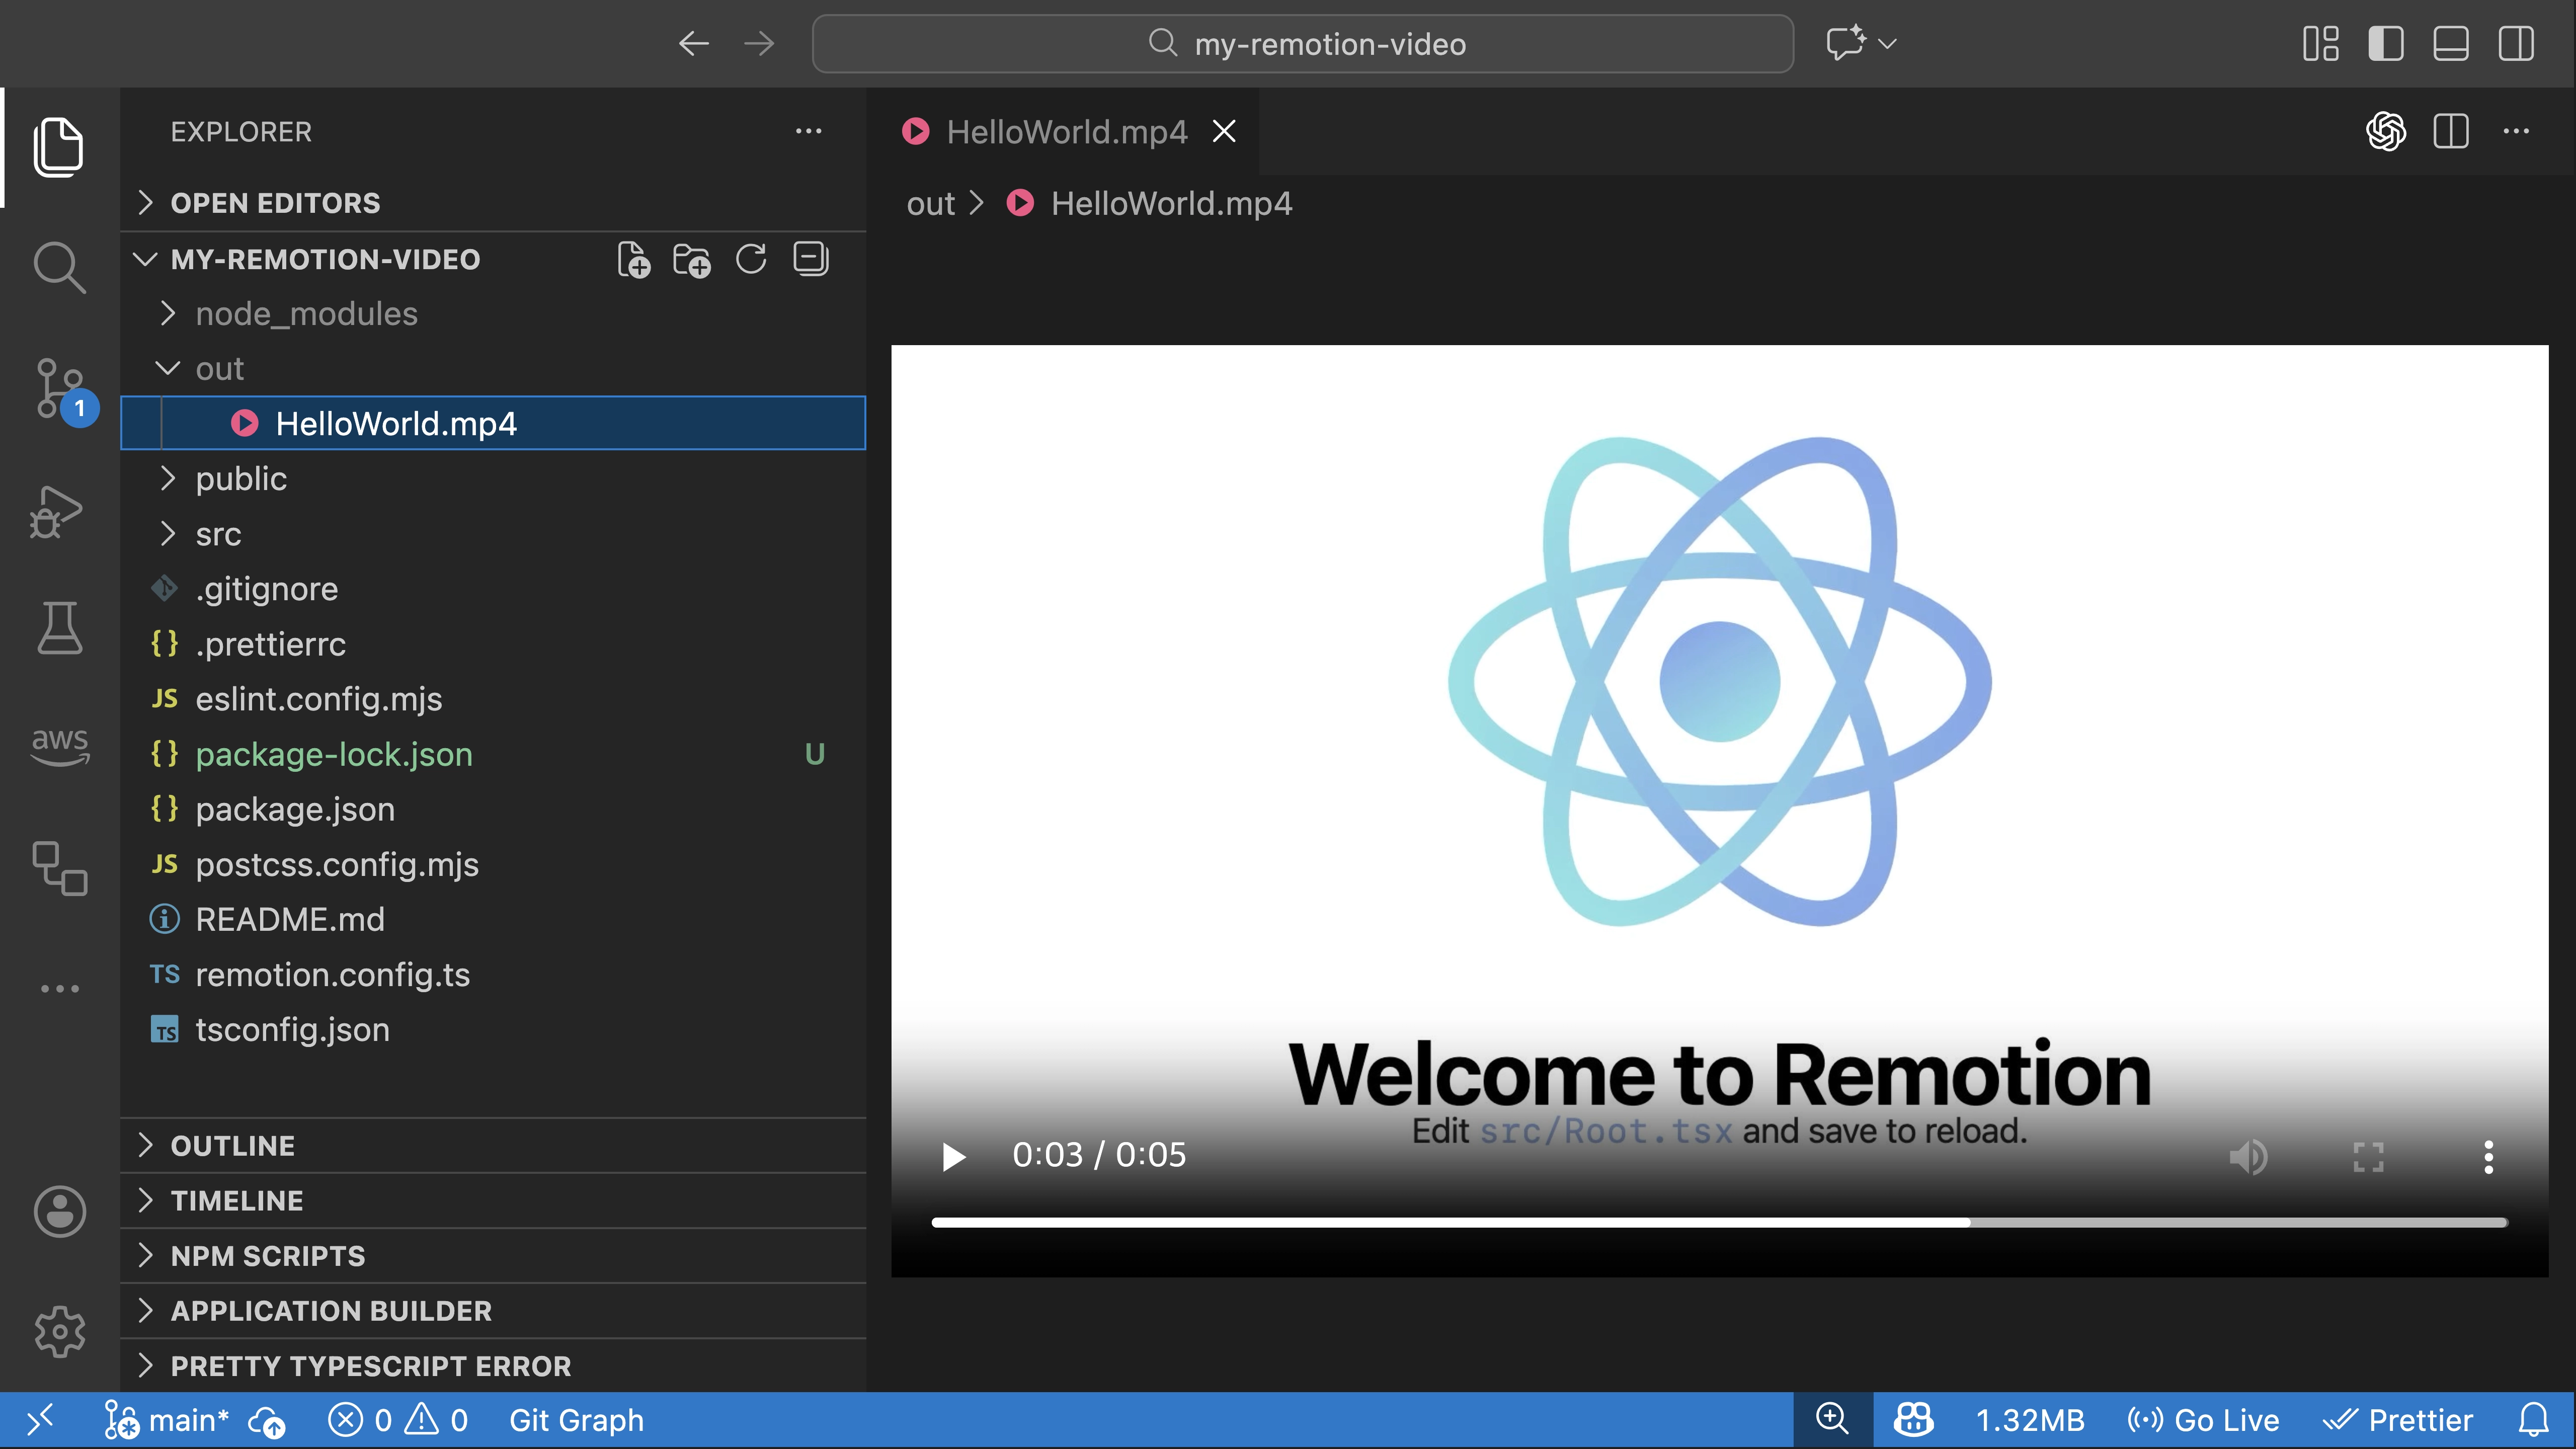The height and width of the screenshot is (1449, 2576).
Task: Toggle the bottom panel visibility
Action: (x=2451, y=43)
